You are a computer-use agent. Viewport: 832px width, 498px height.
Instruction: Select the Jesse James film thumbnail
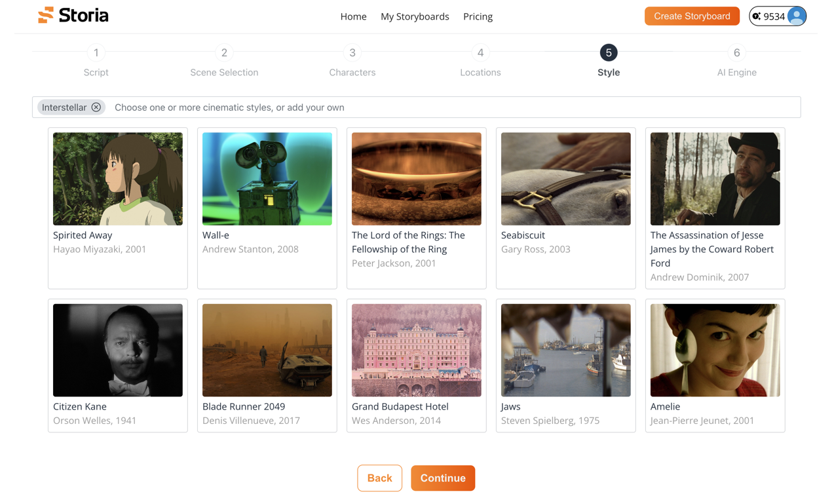click(x=715, y=179)
